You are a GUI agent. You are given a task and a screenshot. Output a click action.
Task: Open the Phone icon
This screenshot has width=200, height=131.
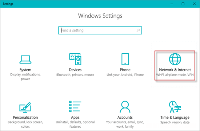point(125,59)
